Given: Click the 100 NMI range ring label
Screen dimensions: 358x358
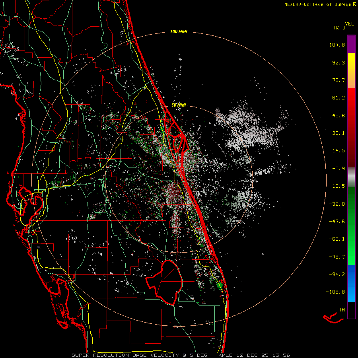Looking at the screenshot, I should click(179, 31).
